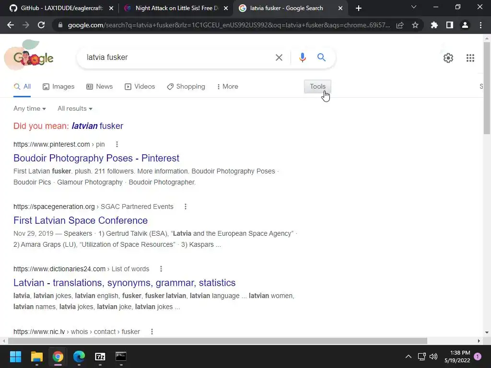The image size is (491, 368).
Task: Open options for the nic.lv result
Action: coord(152,332)
